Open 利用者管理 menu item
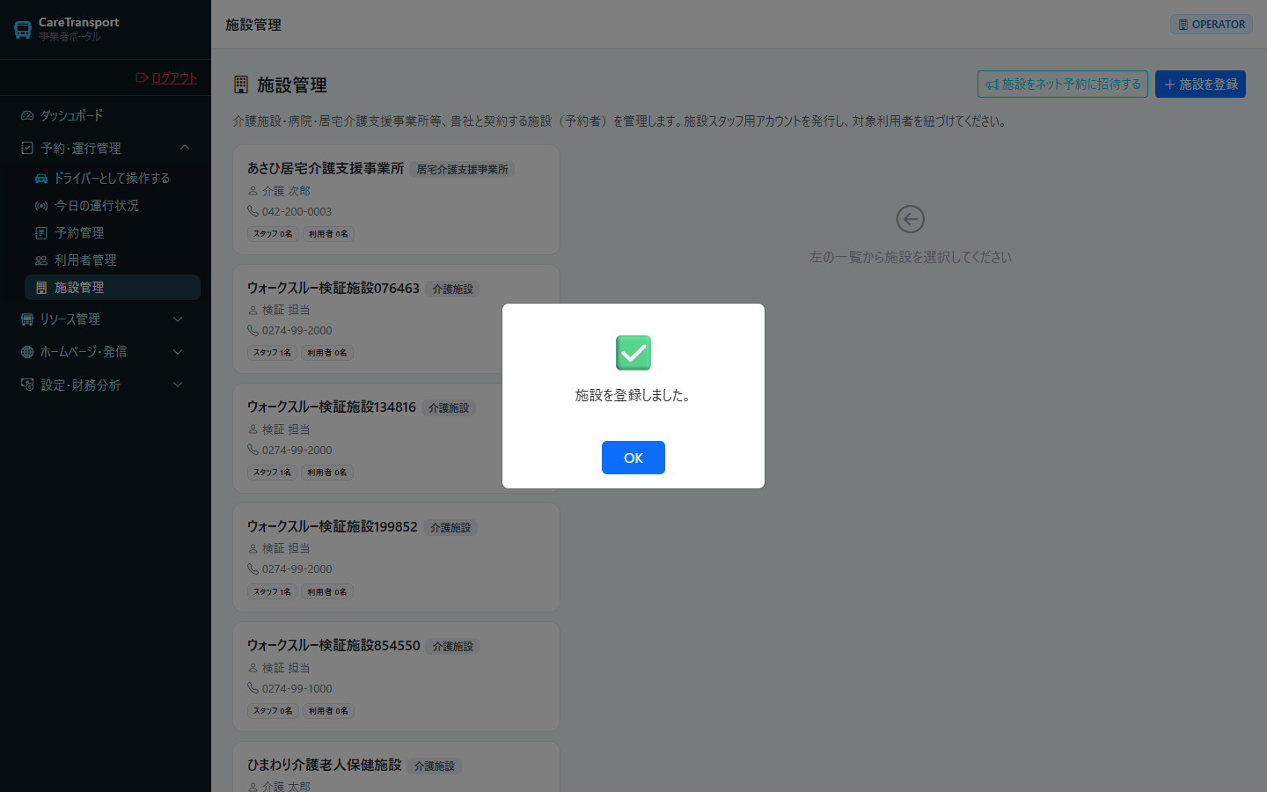1267x792 pixels. click(113, 260)
